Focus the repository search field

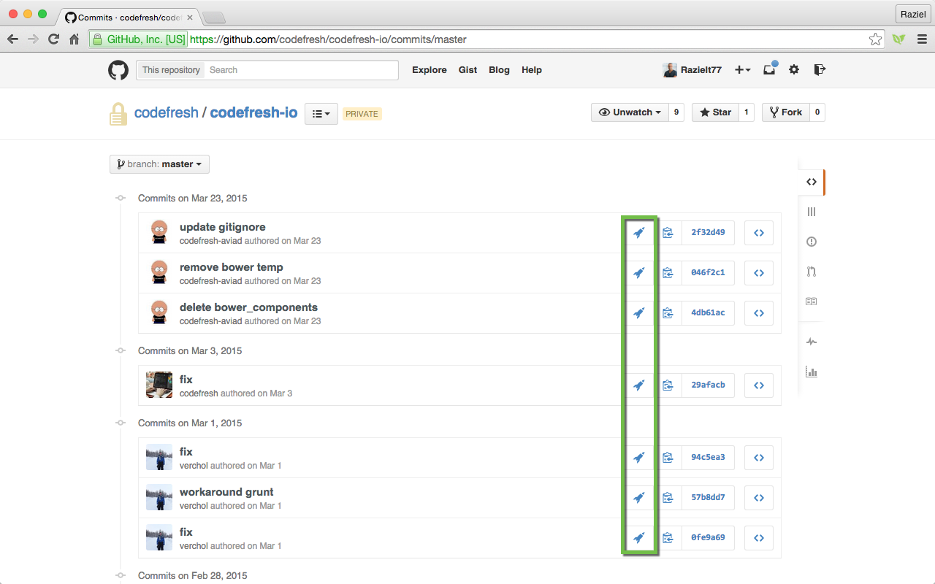(301, 70)
